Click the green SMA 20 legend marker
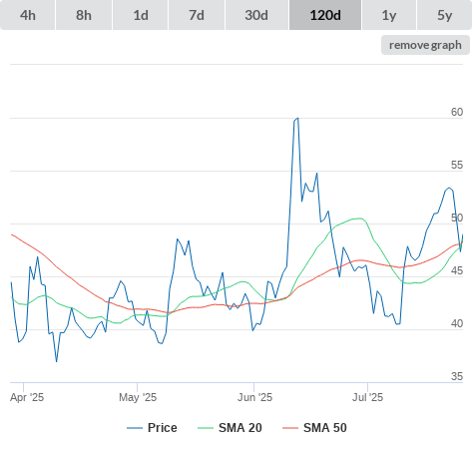This screenshot has width=473, height=454. pos(206,428)
